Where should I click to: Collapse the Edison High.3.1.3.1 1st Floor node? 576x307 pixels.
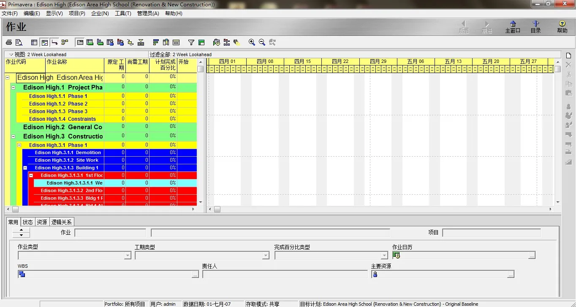pyautogui.click(x=31, y=175)
